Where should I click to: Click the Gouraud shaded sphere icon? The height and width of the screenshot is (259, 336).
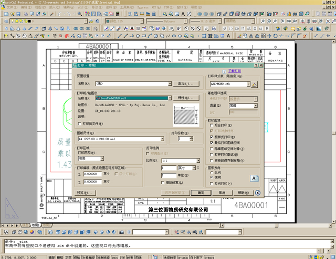point(32,232)
